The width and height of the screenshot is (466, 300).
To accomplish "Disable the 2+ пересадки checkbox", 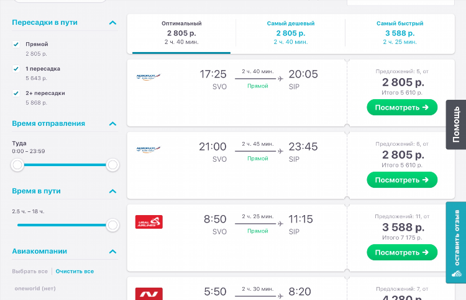I will pos(16,93).
